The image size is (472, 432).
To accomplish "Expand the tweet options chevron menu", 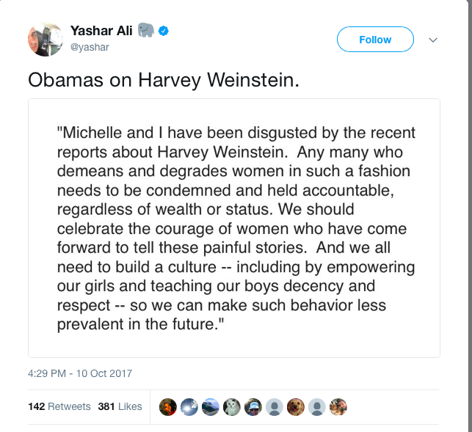I will point(433,40).
